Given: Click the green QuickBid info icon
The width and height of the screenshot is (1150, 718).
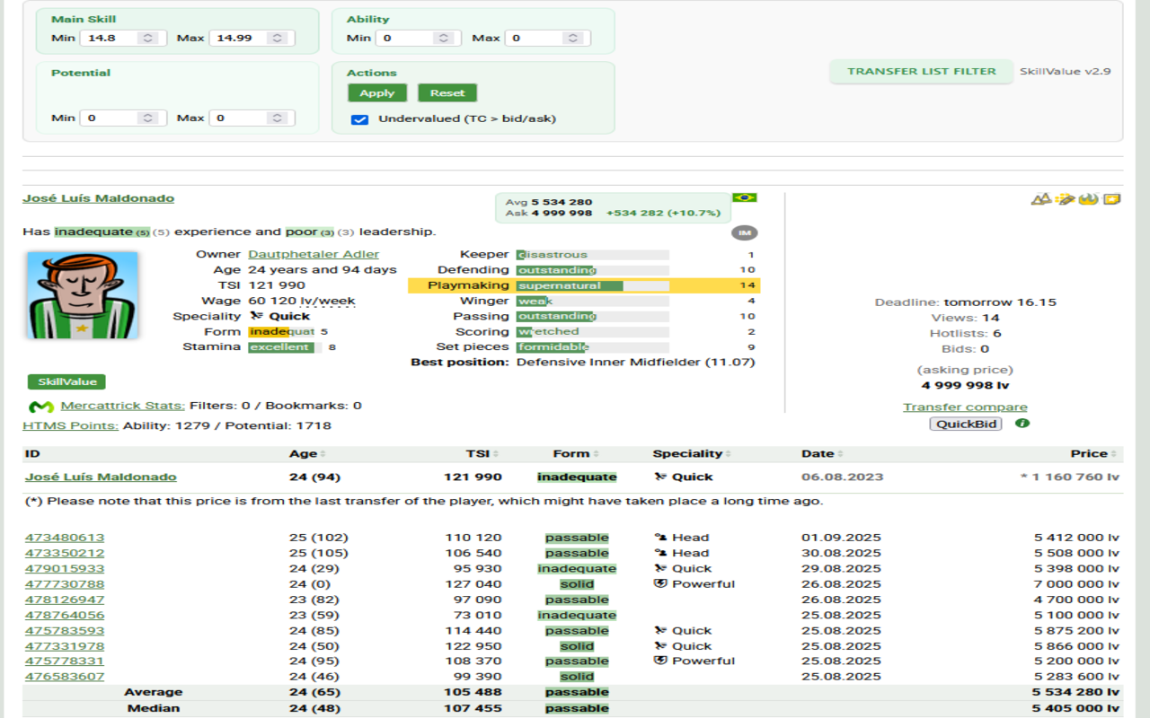Looking at the screenshot, I should click(x=1022, y=423).
